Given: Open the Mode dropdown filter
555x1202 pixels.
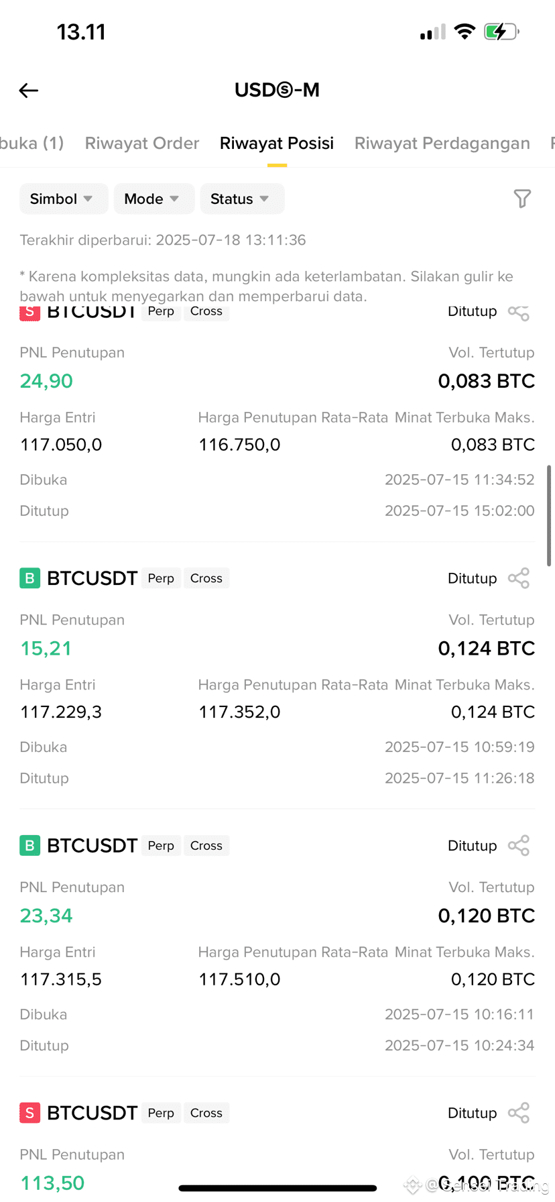Looking at the screenshot, I should pyautogui.click(x=154, y=199).
